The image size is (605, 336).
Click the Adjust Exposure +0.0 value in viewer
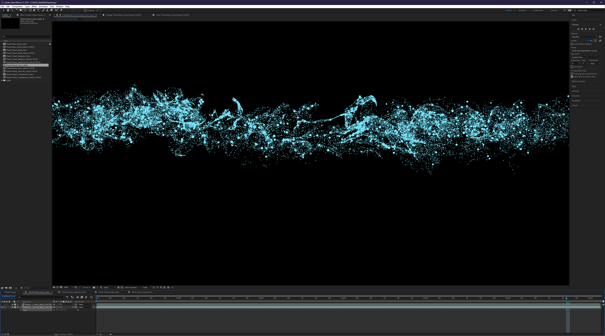coord(172,287)
